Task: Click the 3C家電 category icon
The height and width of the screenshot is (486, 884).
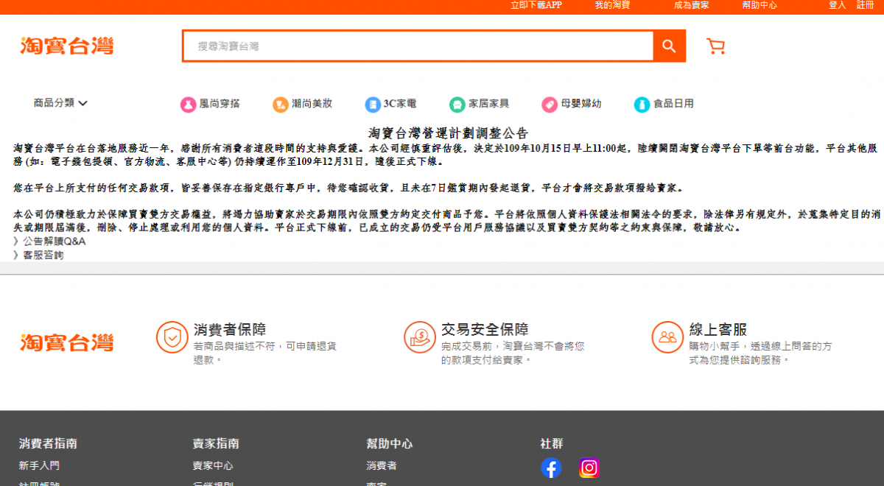Action: pos(373,105)
